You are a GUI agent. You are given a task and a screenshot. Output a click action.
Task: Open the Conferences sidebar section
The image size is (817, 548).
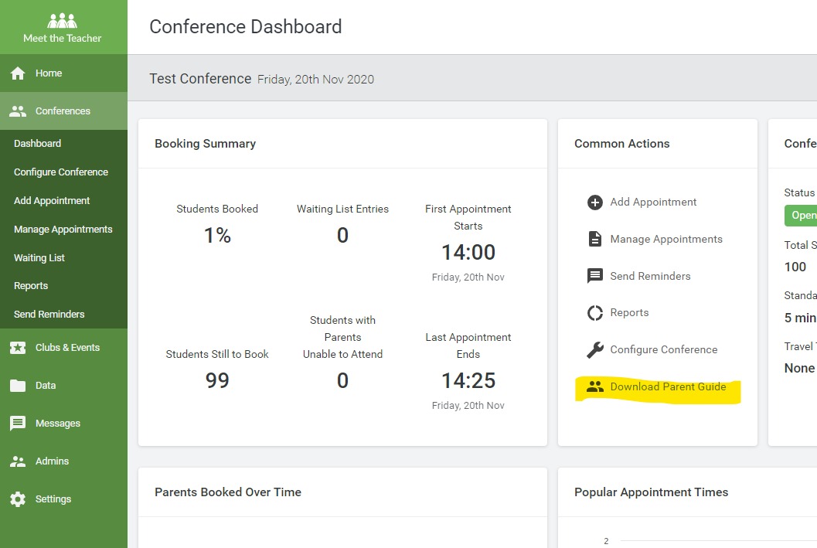point(63,111)
